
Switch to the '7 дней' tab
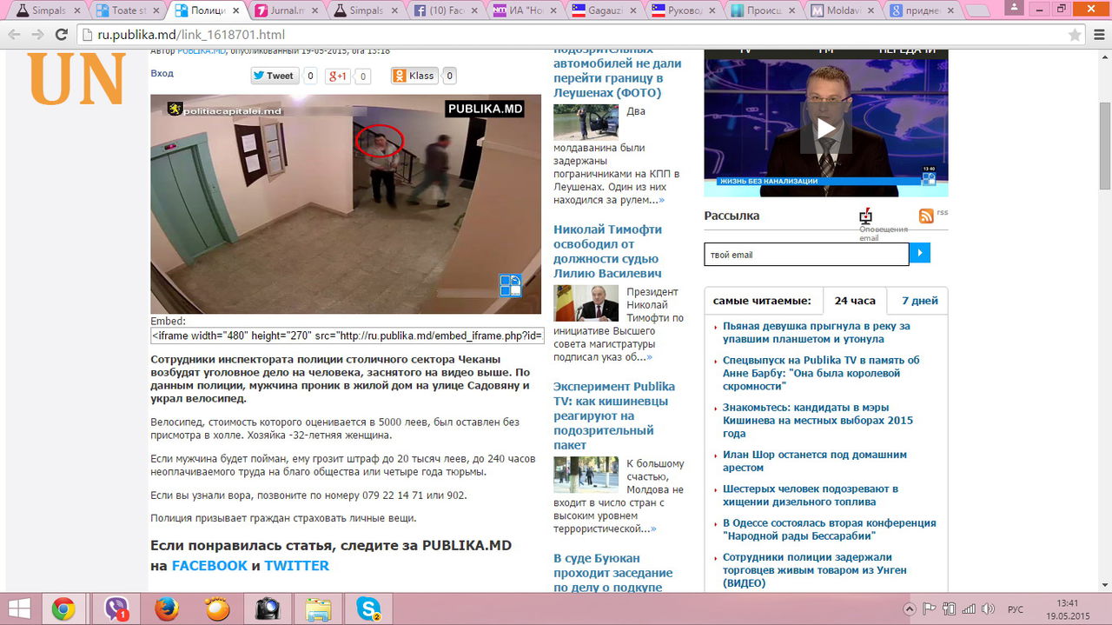919,301
